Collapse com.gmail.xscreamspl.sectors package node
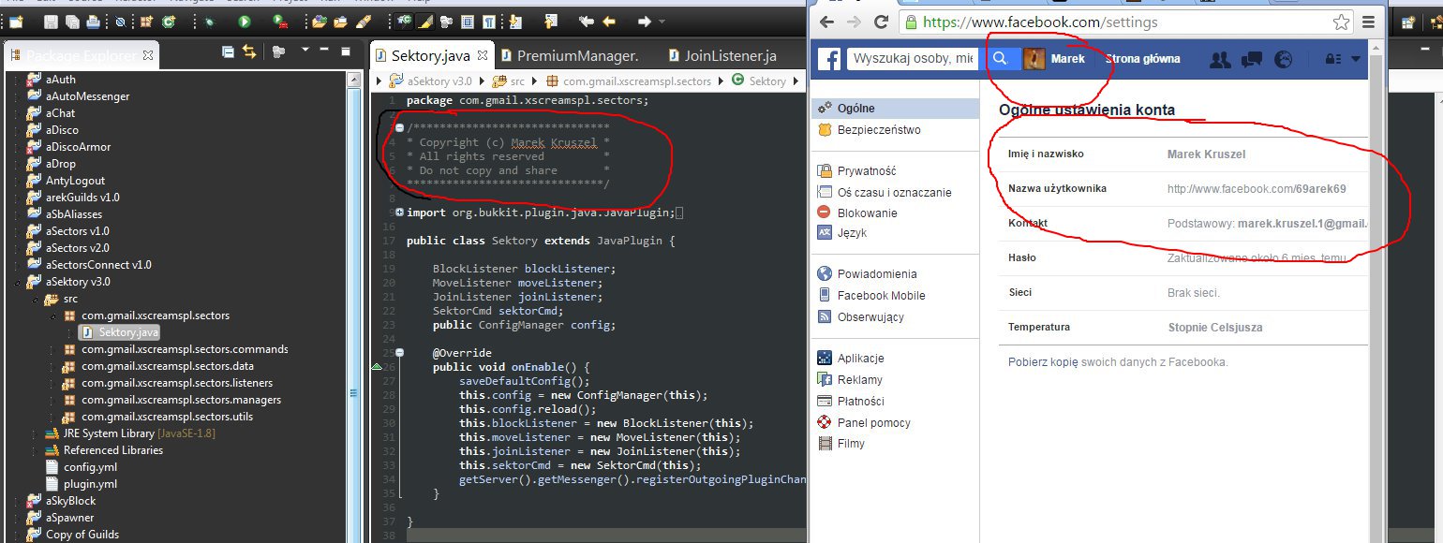 (x=52, y=316)
